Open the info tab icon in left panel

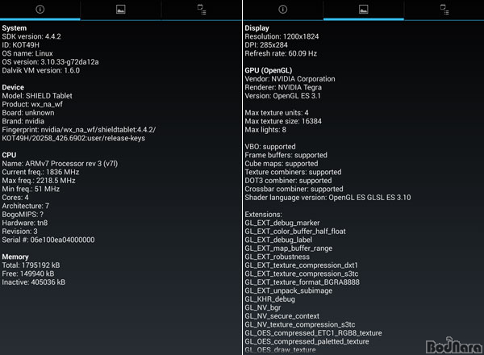[40, 10]
